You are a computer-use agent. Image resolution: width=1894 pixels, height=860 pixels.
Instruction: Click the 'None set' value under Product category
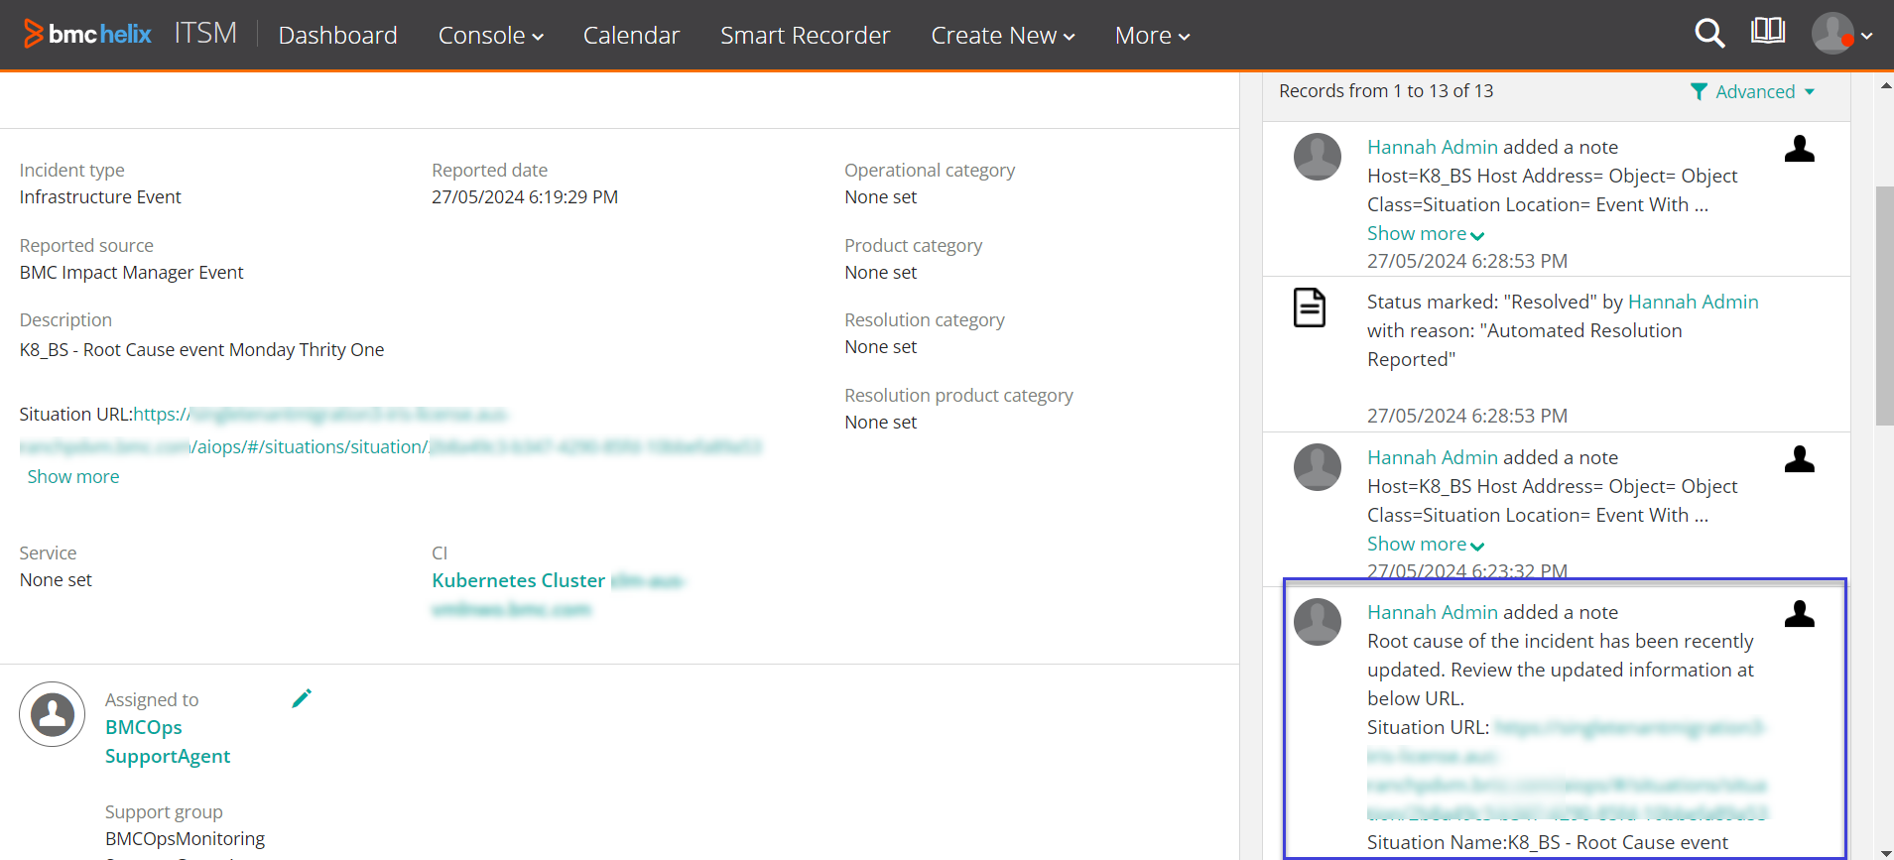tap(881, 272)
